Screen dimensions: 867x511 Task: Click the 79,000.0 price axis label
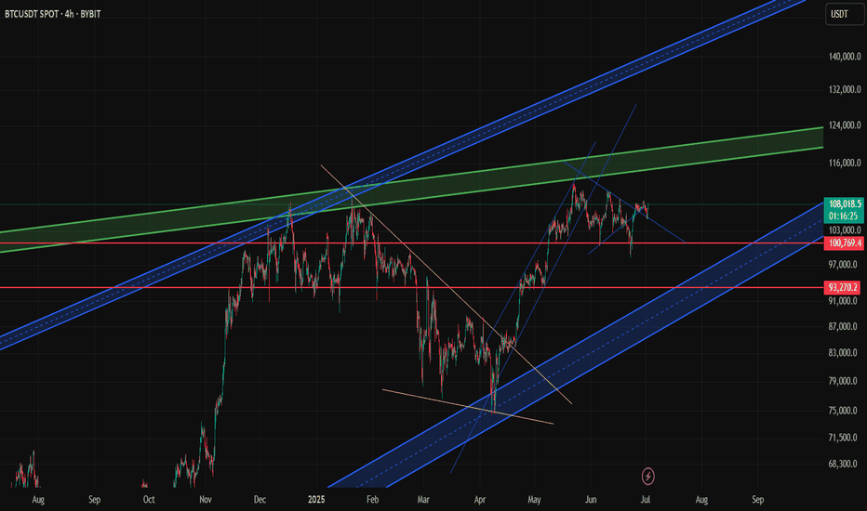[x=845, y=381]
